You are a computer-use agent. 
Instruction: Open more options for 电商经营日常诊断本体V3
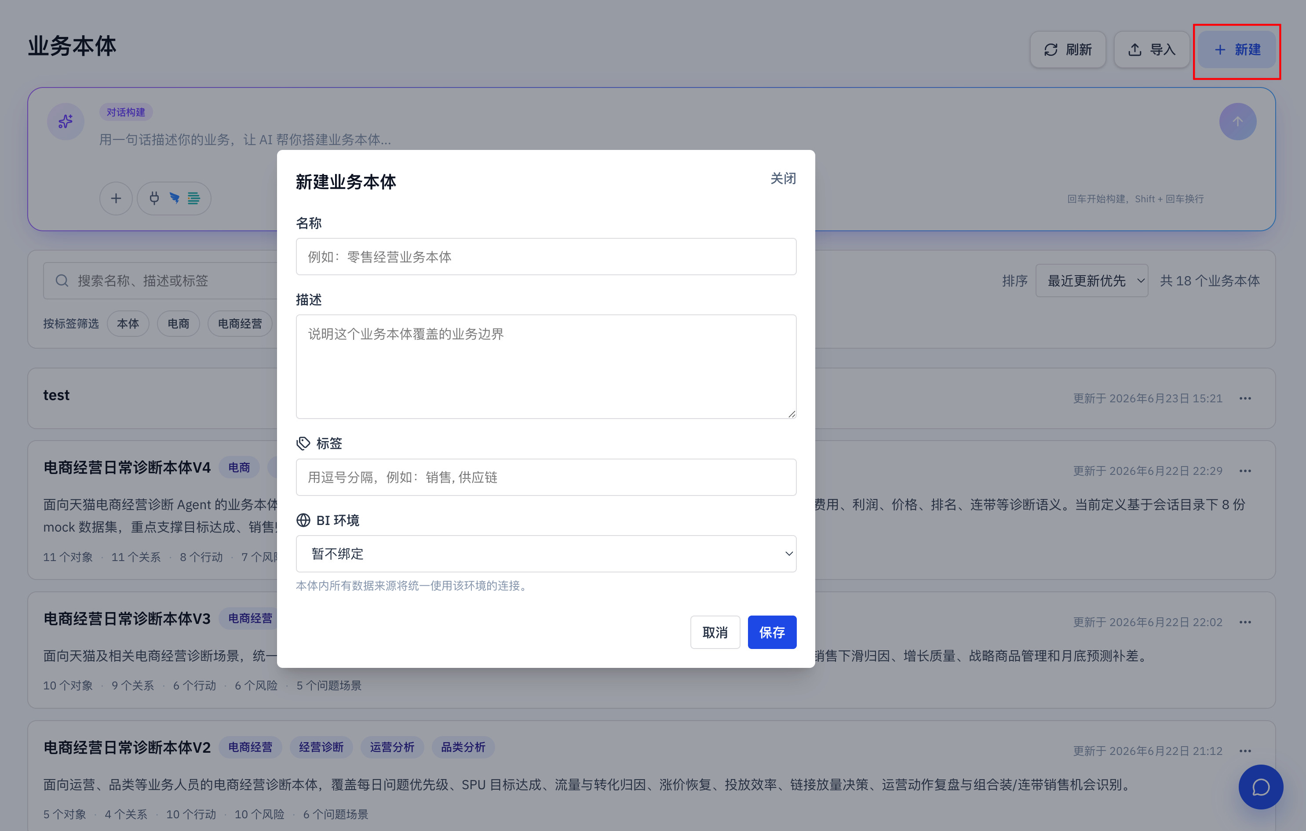coord(1245,622)
